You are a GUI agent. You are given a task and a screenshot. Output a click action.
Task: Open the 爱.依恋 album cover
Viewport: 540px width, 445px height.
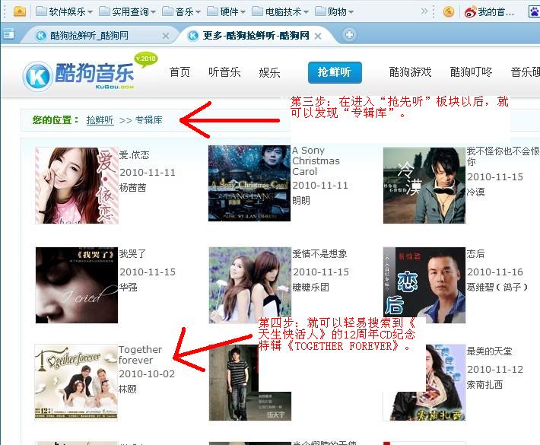(77, 186)
